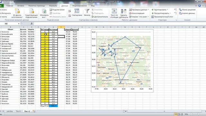Click the Расстояние header cell
The height and width of the screenshot is (116, 206).
[53, 29]
